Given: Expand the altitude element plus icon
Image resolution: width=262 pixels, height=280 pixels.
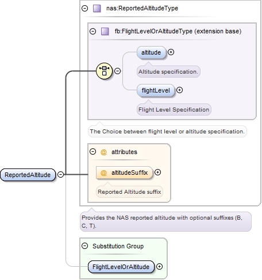Looking at the screenshot, I should pos(171,52).
